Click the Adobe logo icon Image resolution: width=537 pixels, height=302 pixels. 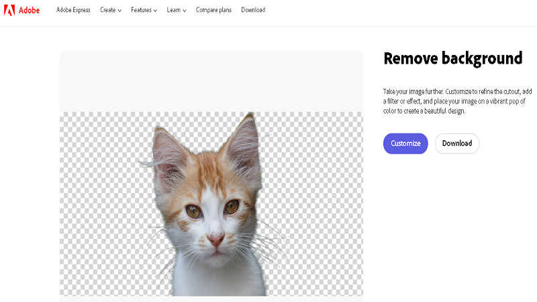click(x=9, y=10)
